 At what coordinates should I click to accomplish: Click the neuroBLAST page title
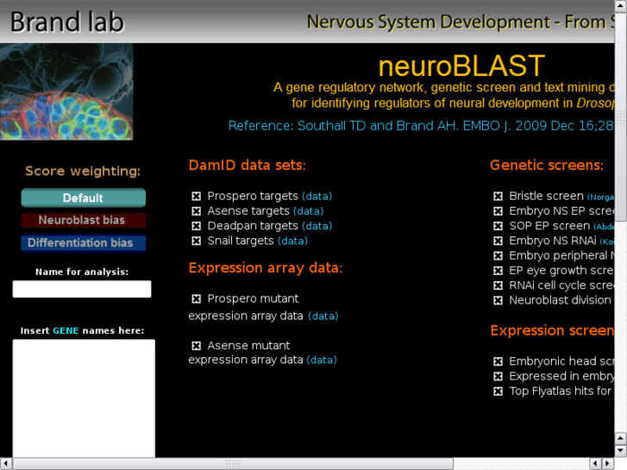coord(461,66)
